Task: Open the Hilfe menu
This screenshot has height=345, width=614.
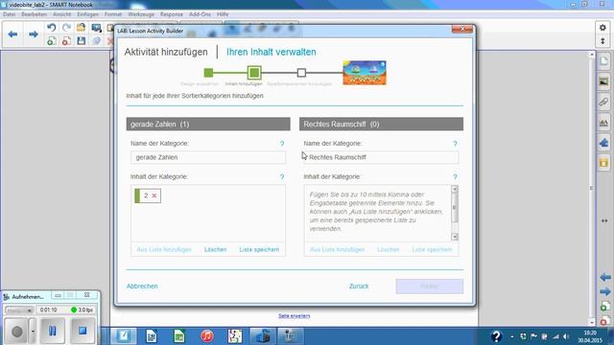Action: [223, 14]
